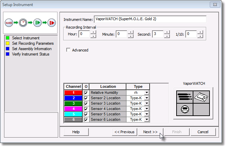Increase the Hour value with up arrow
Screen dimensions: 226x147
(x=93, y=32)
